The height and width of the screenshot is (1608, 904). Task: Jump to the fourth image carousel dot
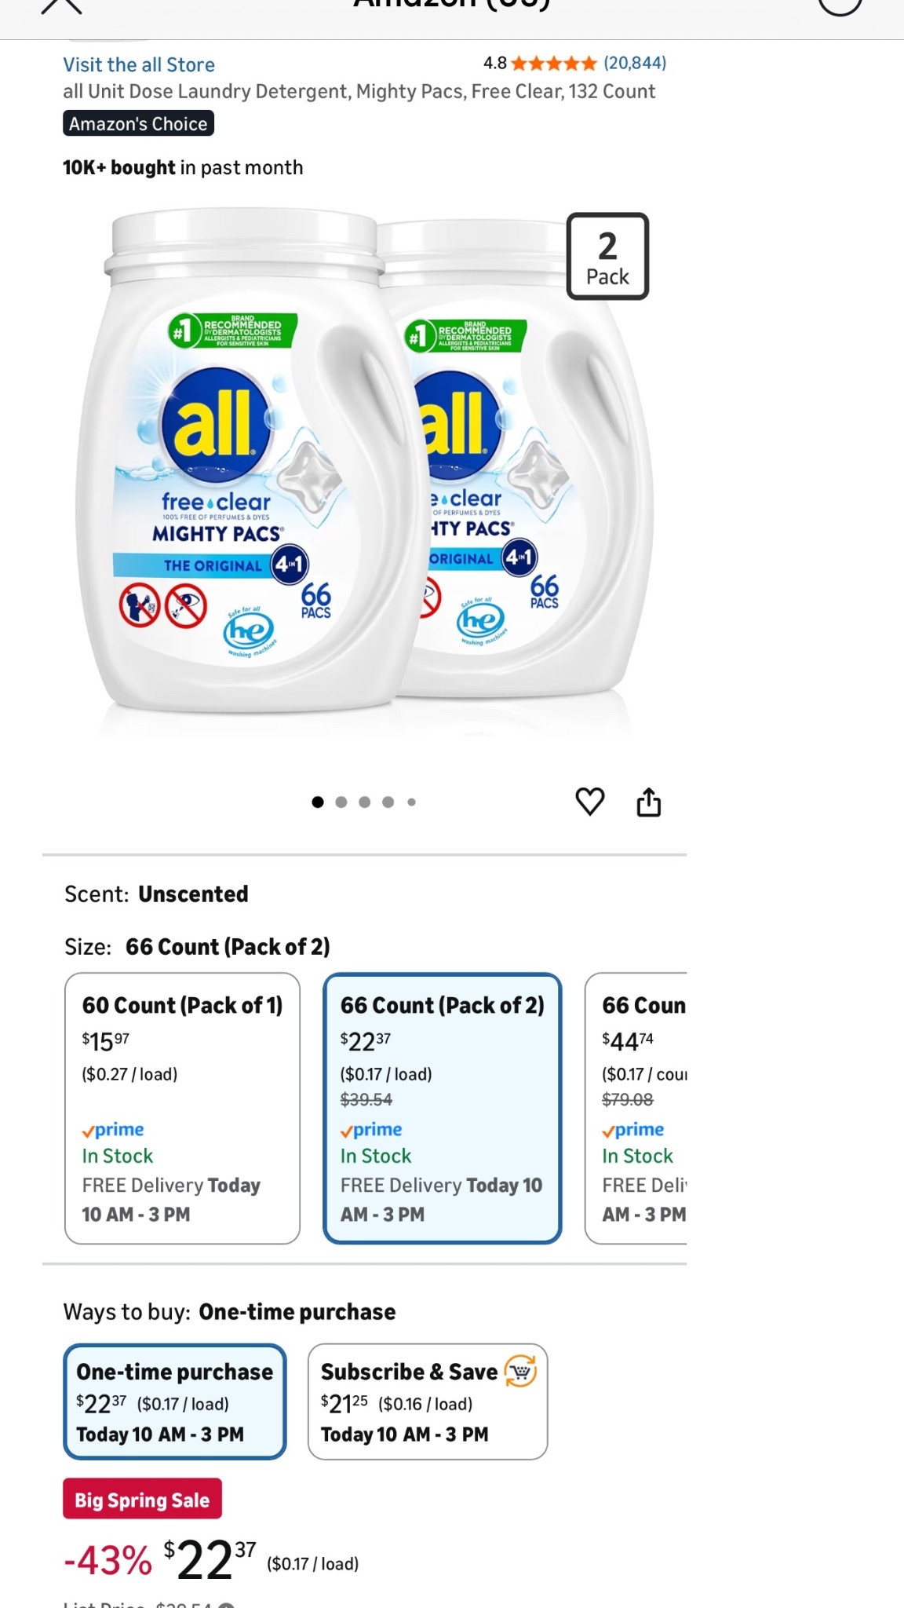tap(388, 802)
